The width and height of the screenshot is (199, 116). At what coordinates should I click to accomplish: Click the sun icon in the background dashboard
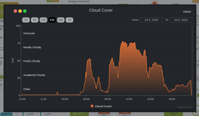(155, 2)
